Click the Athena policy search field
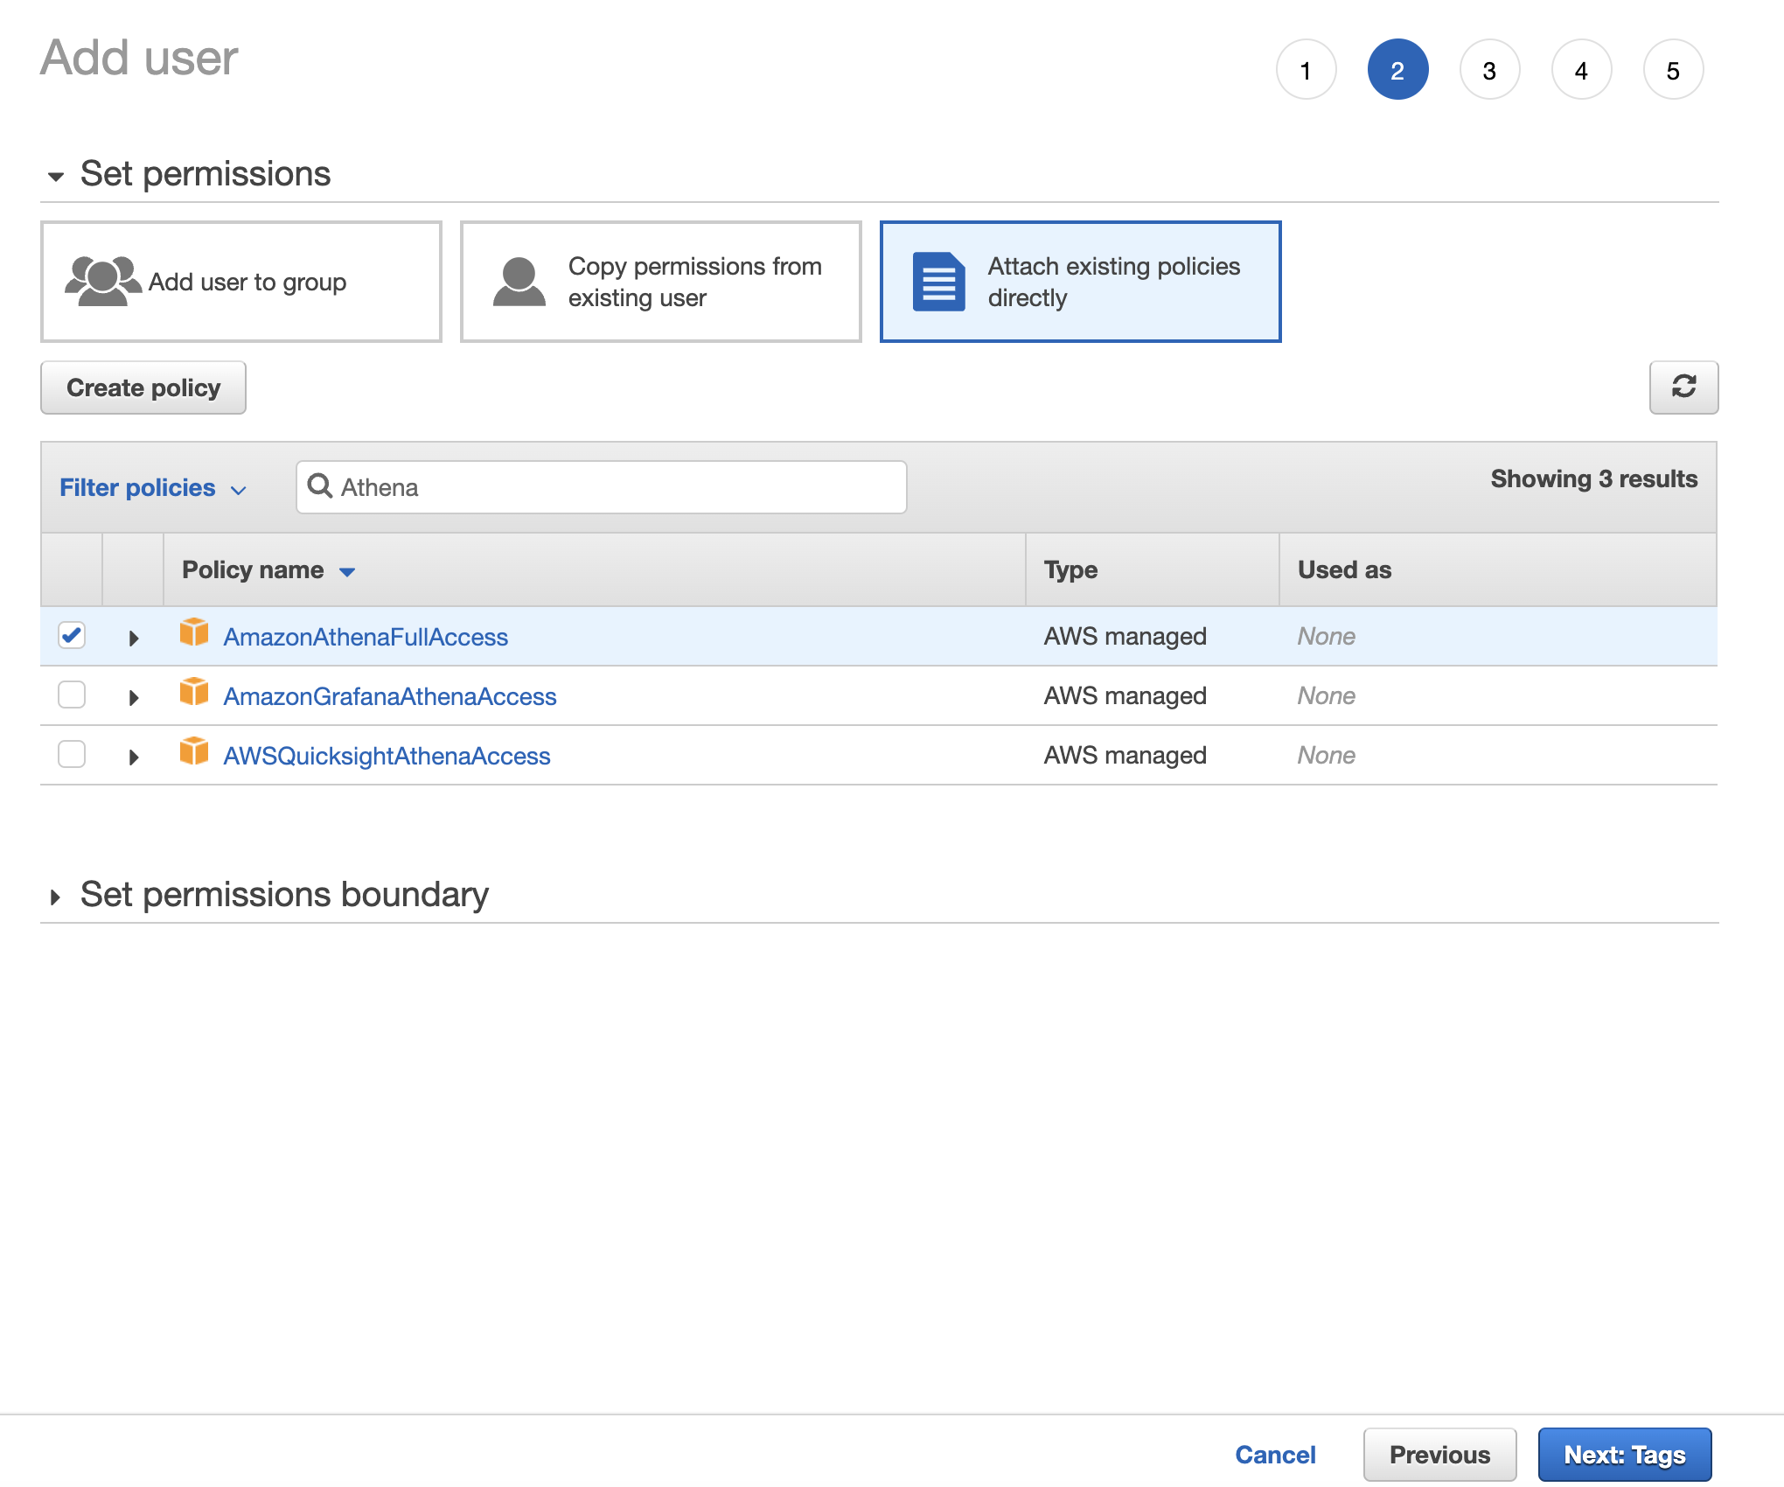 click(612, 487)
